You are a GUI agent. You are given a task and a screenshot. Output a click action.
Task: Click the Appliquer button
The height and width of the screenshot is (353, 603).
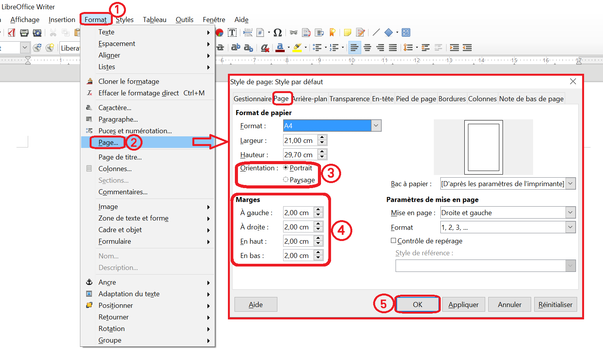[464, 304]
